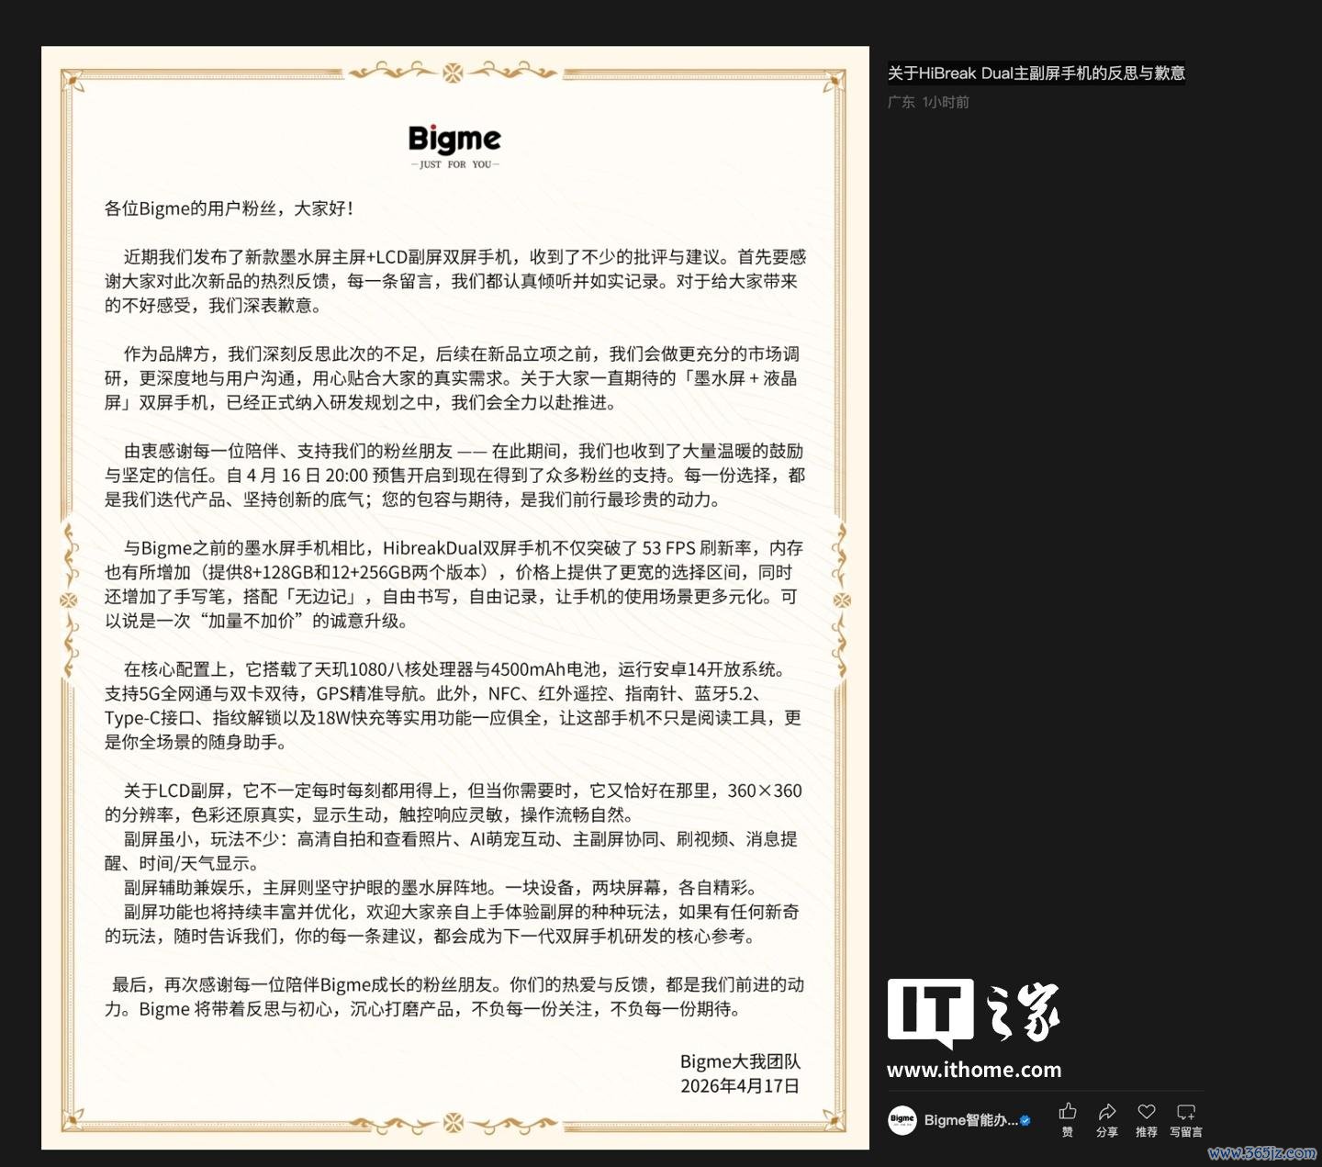The image size is (1322, 1167).
Task: Click the blue verified badge beside the account name
Action: click(x=1025, y=1120)
